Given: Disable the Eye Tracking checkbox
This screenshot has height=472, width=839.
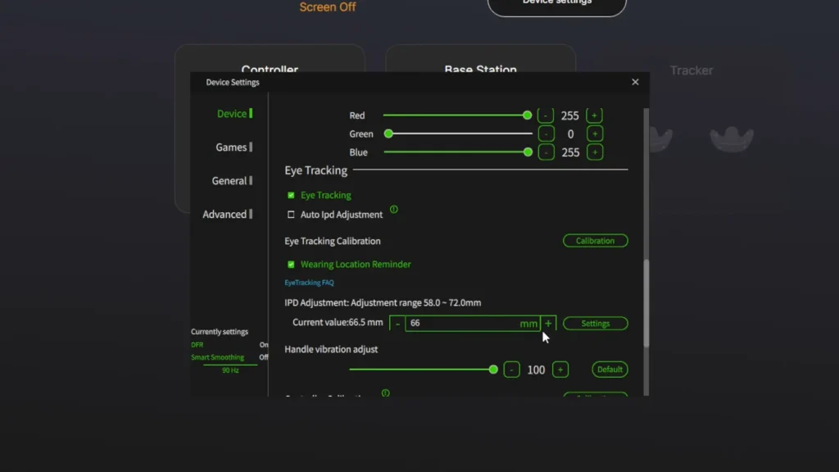Looking at the screenshot, I should tap(291, 195).
